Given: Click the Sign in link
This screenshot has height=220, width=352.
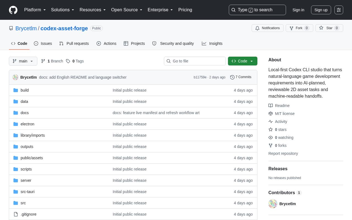Looking at the screenshot, I should click(x=298, y=10).
